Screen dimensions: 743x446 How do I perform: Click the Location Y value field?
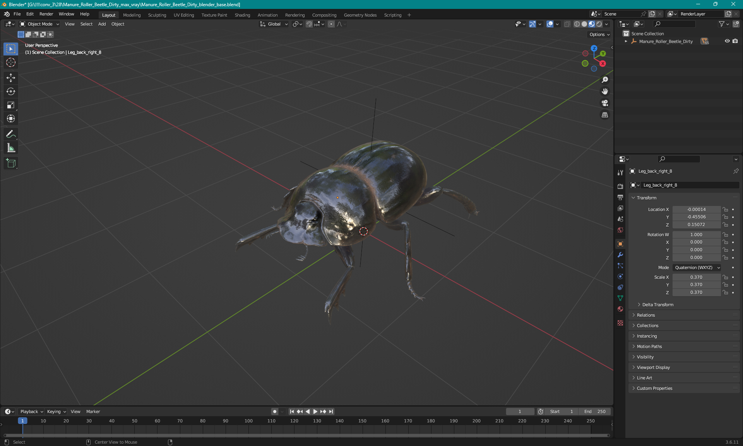(x=696, y=217)
